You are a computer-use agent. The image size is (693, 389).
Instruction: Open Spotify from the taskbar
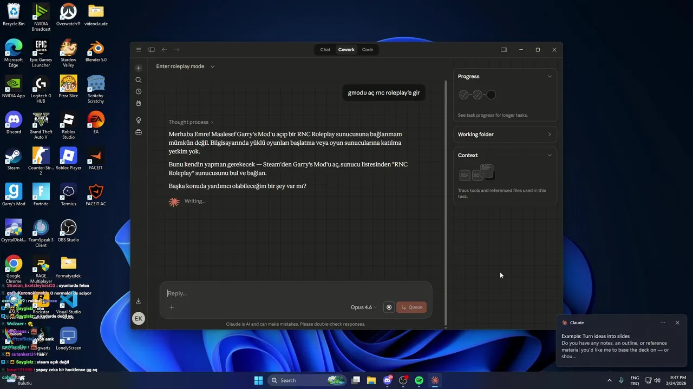pos(419,380)
